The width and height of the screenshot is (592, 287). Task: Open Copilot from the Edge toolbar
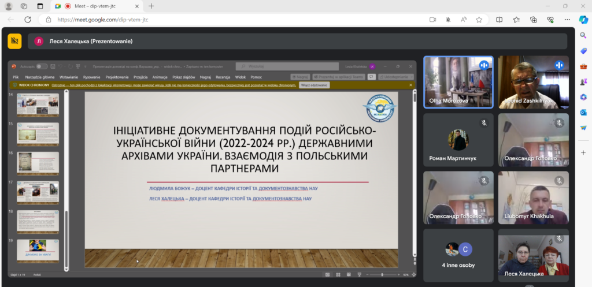(x=583, y=20)
